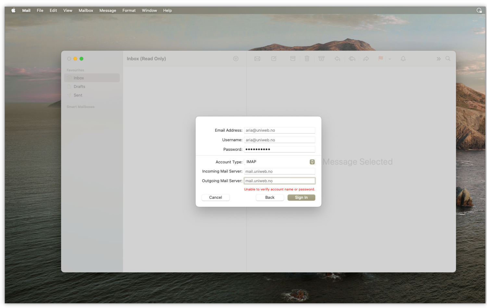Open the Apple menu
Image resolution: width=487 pixels, height=308 pixels.
[x=13, y=10]
